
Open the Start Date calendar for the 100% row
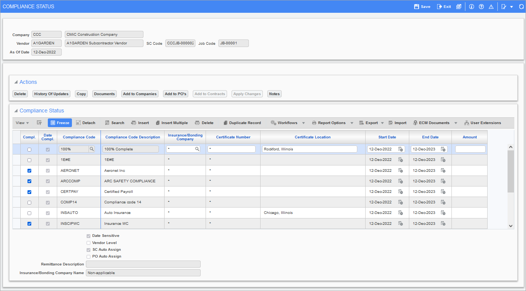[x=401, y=149]
